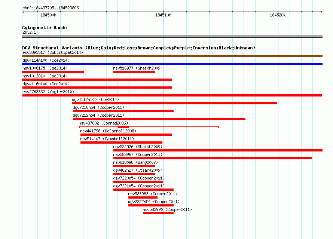Click the red bar under nsv818098
The width and height of the screenshot is (333, 239).
pos(134,166)
